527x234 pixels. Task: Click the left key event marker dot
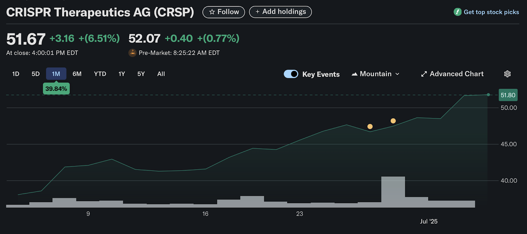pyautogui.click(x=370, y=127)
